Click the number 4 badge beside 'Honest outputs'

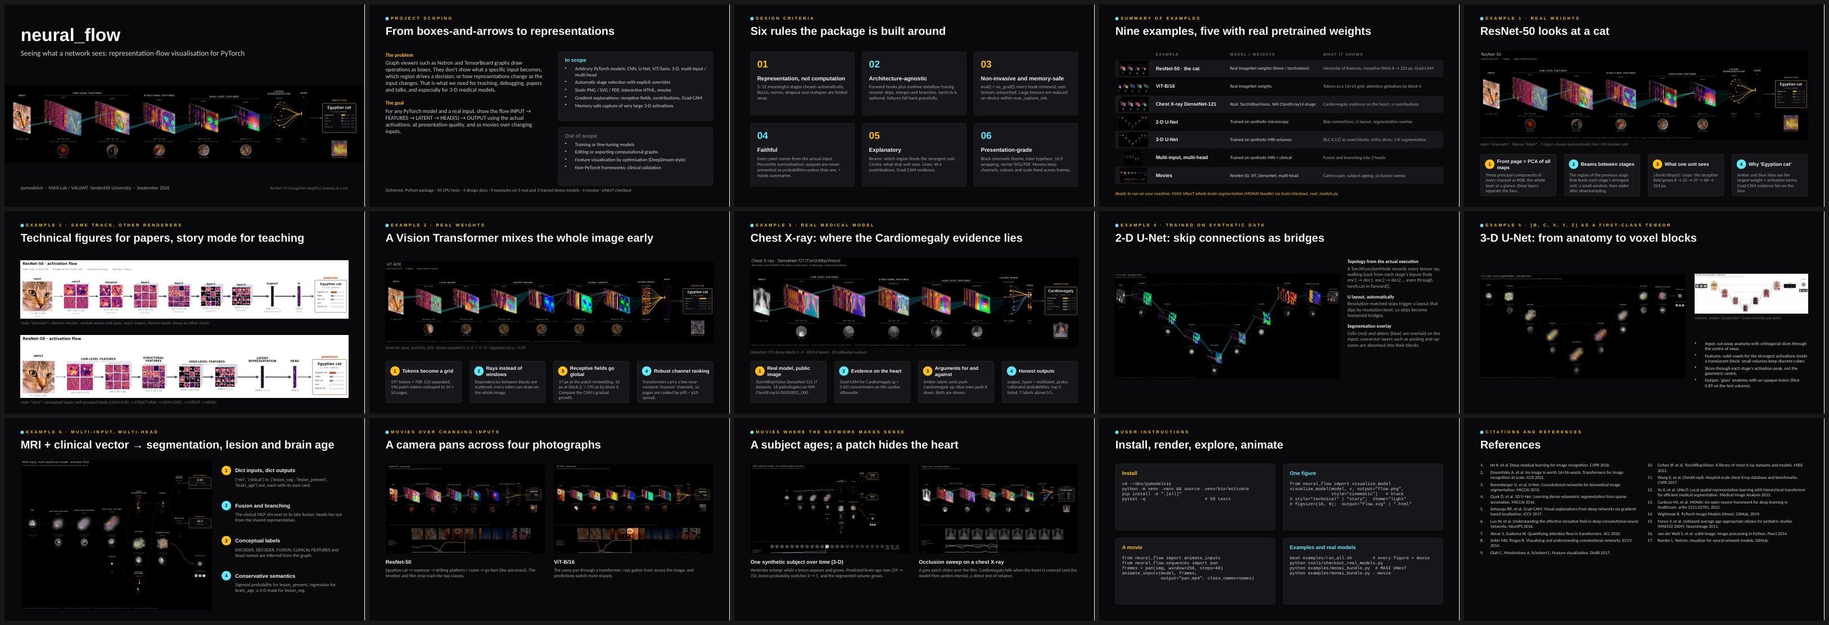pos(1011,371)
